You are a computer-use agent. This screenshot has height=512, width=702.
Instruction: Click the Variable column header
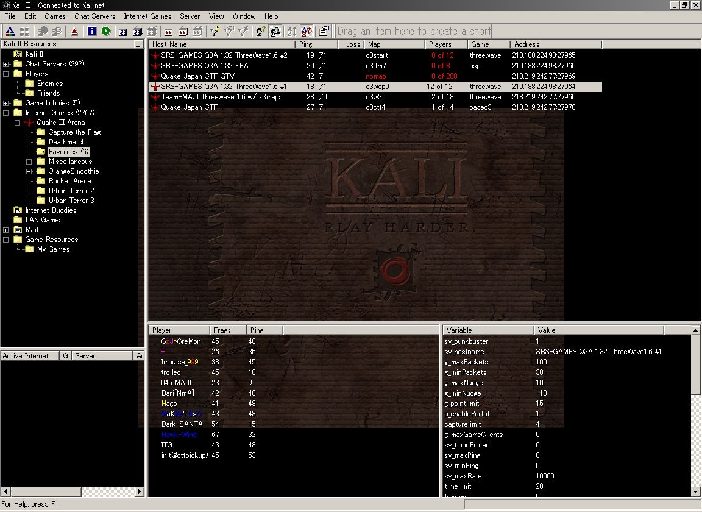pos(489,330)
